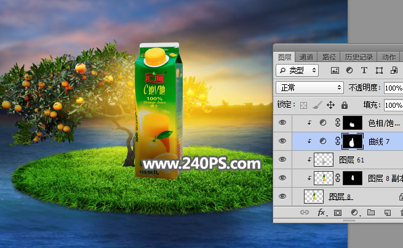
Task: Hide the 曲线 7 layer
Action: click(x=282, y=141)
